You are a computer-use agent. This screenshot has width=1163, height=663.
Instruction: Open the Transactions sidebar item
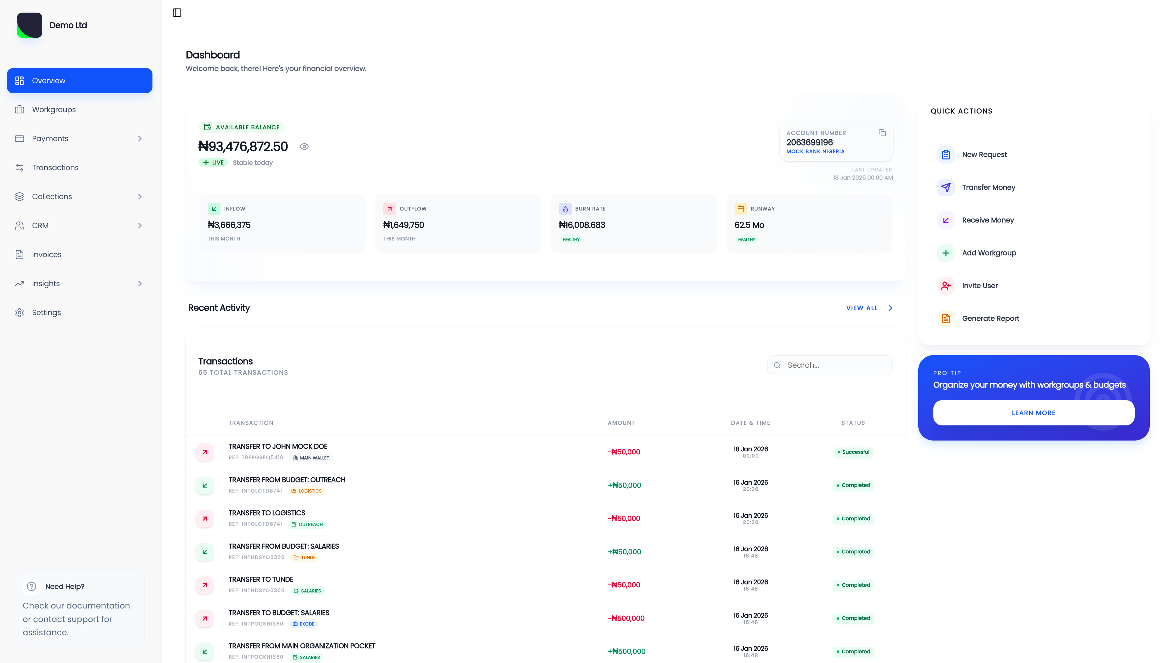(x=55, y=168)
